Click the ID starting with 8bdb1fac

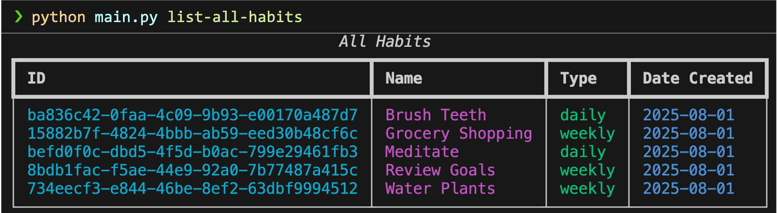(x=192, y=170)
